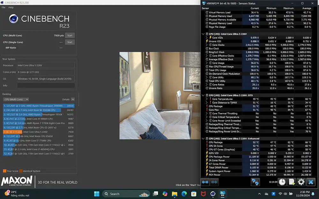Reset sensor timer with clock icon
This screenshot has height=199, width=319.
(x=282, y=182)
